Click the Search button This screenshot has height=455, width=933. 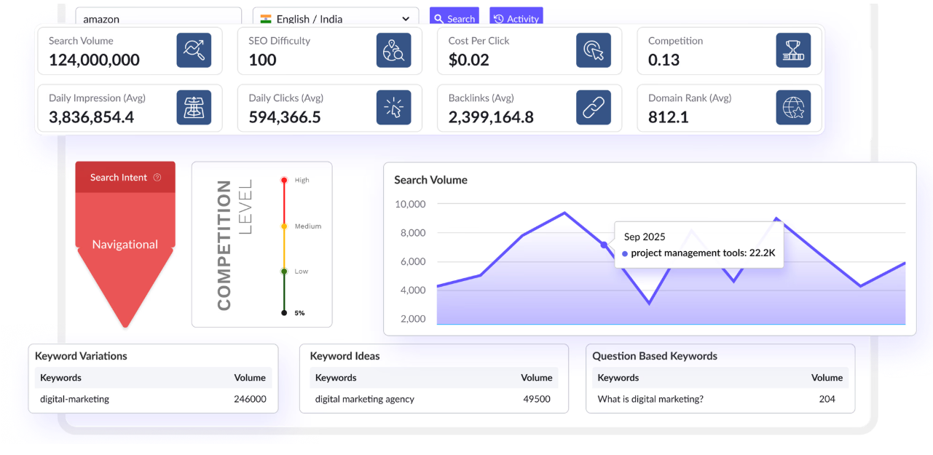(454, 17)
